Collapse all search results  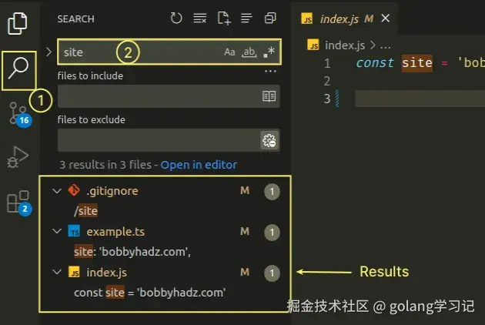pos(270,18)
